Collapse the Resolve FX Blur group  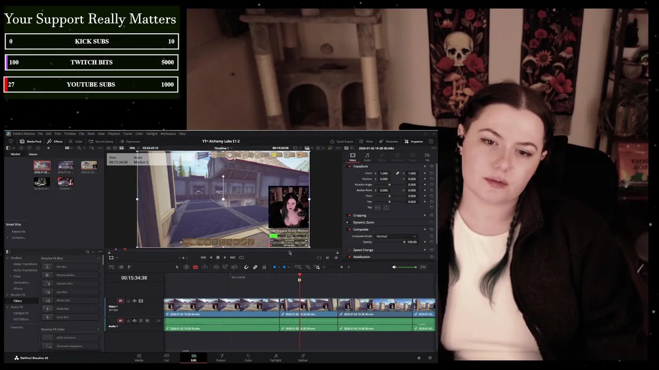98,258
